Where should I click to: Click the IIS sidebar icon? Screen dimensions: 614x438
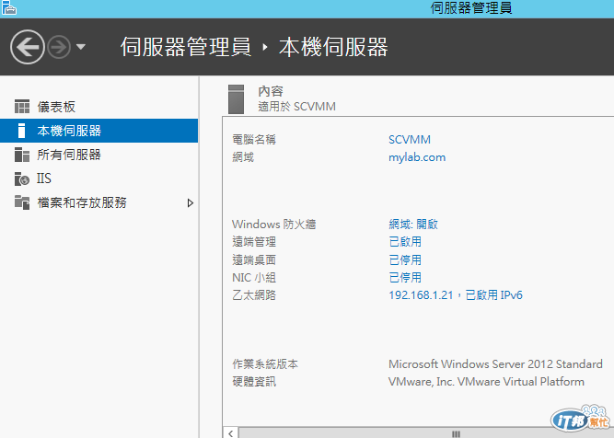pyautogui.click(x=22, y=179)
